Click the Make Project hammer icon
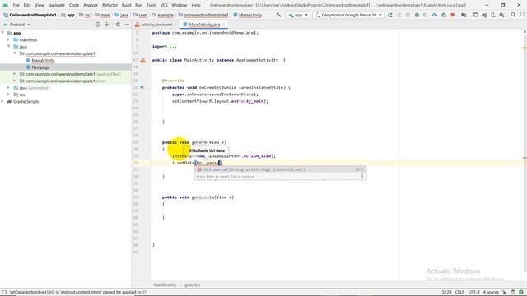 [x=278, y=15]
